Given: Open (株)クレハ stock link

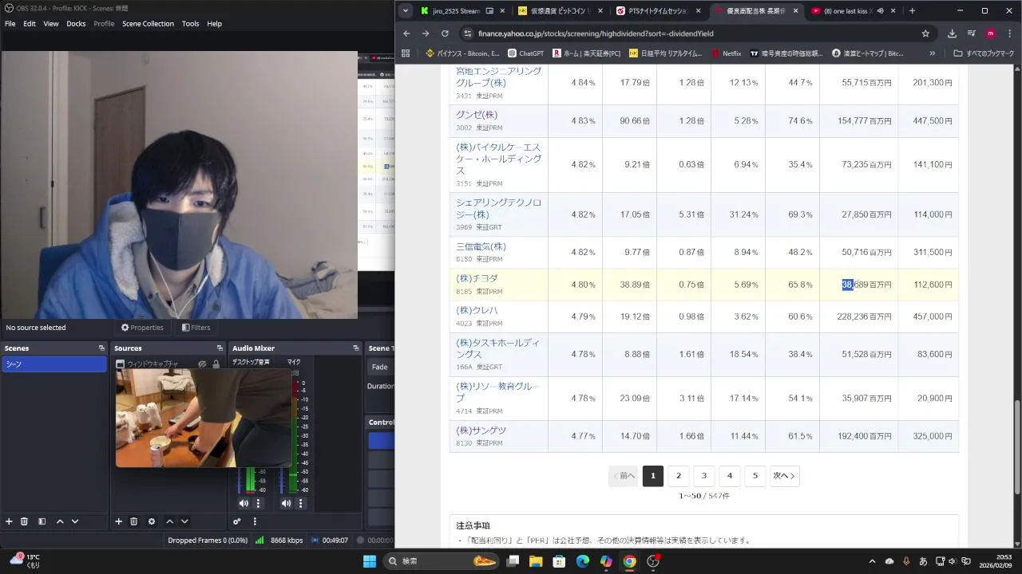Looking at the screenshot, I should (477, 310).
